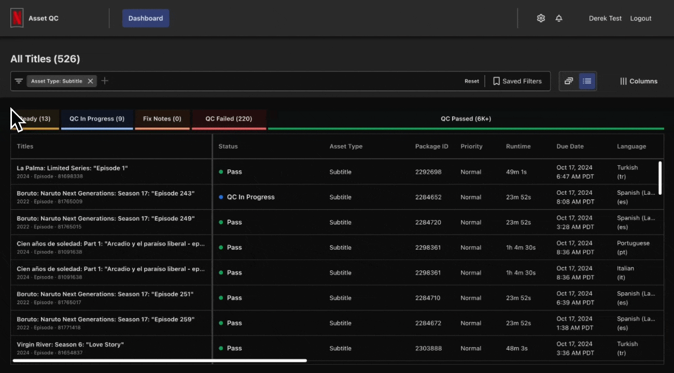Click package ID 2284672

(428, 323)
